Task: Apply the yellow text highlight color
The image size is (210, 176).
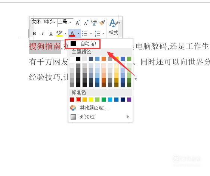Action: click(59, 33)
